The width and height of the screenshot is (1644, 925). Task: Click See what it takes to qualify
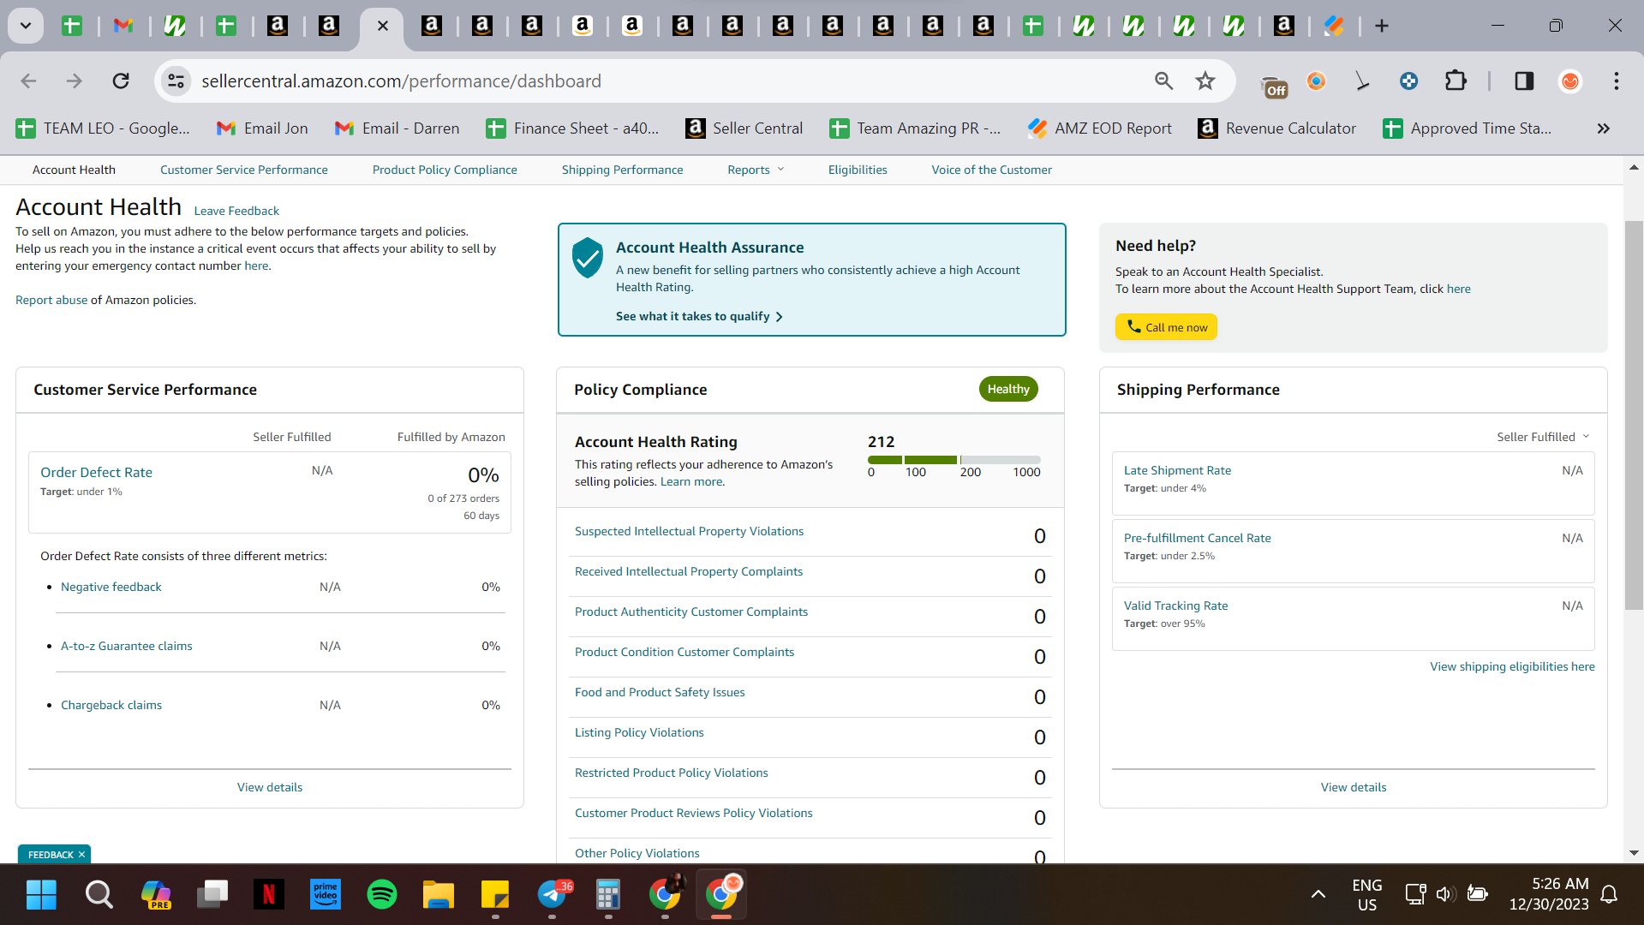point(699,316)
